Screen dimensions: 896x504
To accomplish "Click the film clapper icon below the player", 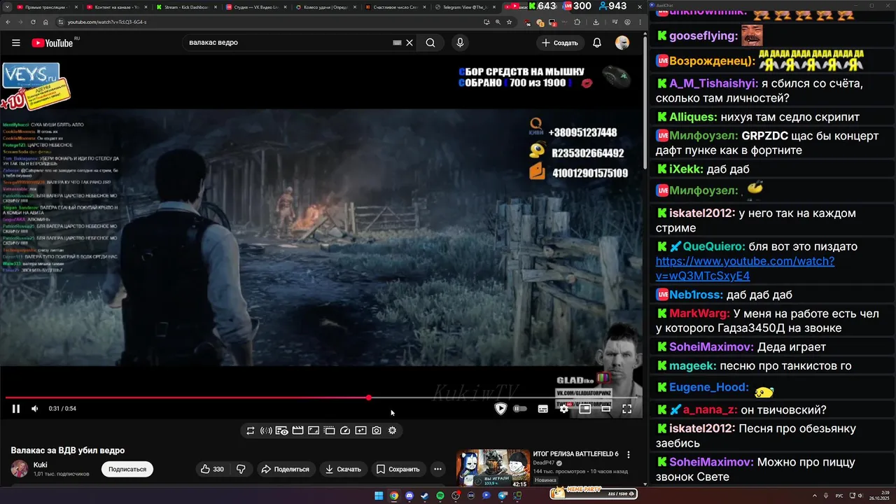I will (x=297, y=430).
